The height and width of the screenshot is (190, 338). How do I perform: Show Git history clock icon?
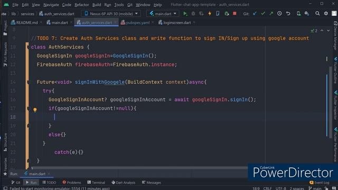279,14
